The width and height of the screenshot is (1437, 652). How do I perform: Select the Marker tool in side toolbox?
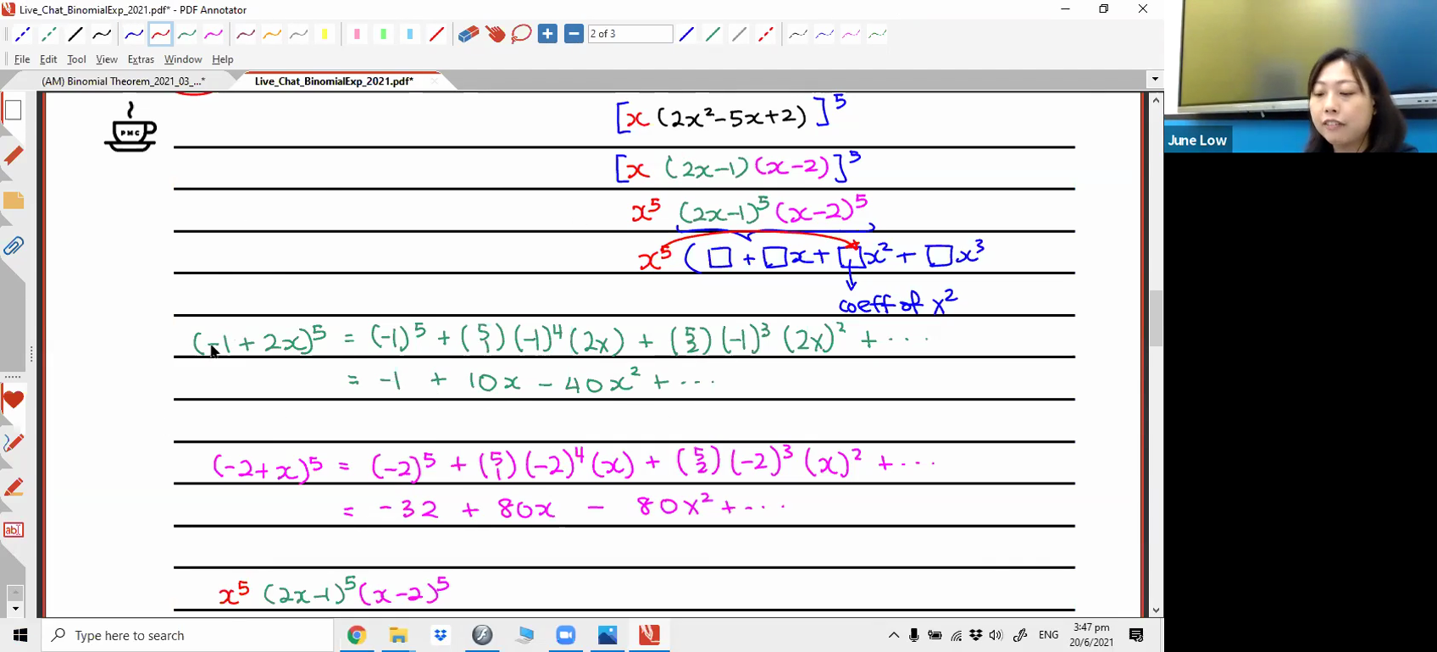14,487
